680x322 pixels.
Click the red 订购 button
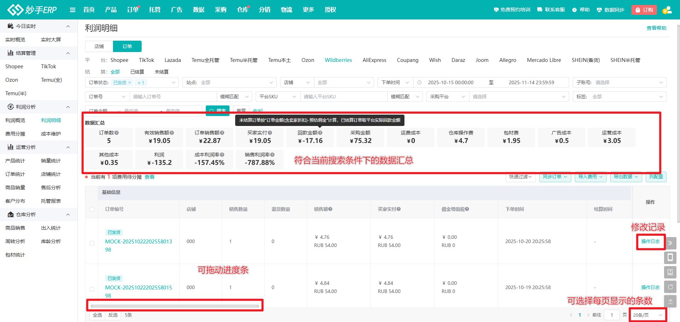coord(644,10)
